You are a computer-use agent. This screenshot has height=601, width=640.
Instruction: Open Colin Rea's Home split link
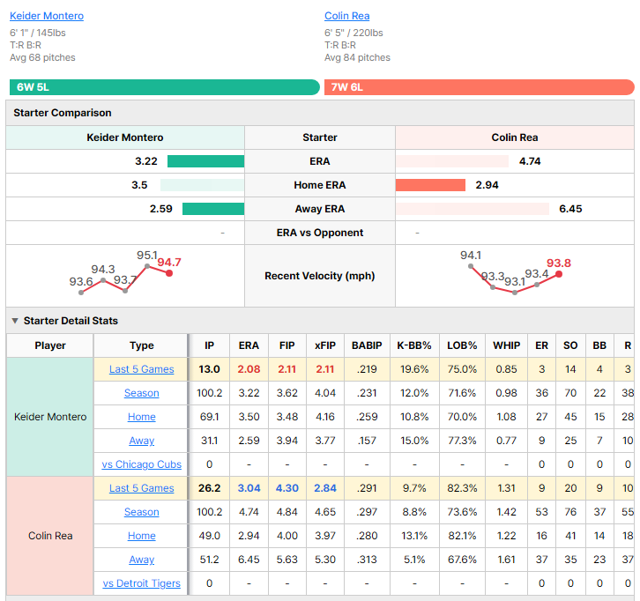(141, 536)
